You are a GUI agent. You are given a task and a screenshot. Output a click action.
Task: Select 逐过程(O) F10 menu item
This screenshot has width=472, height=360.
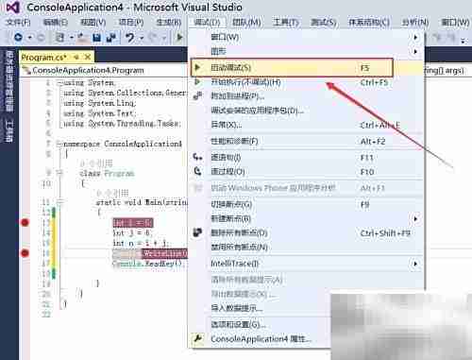[x=307, y=172]
